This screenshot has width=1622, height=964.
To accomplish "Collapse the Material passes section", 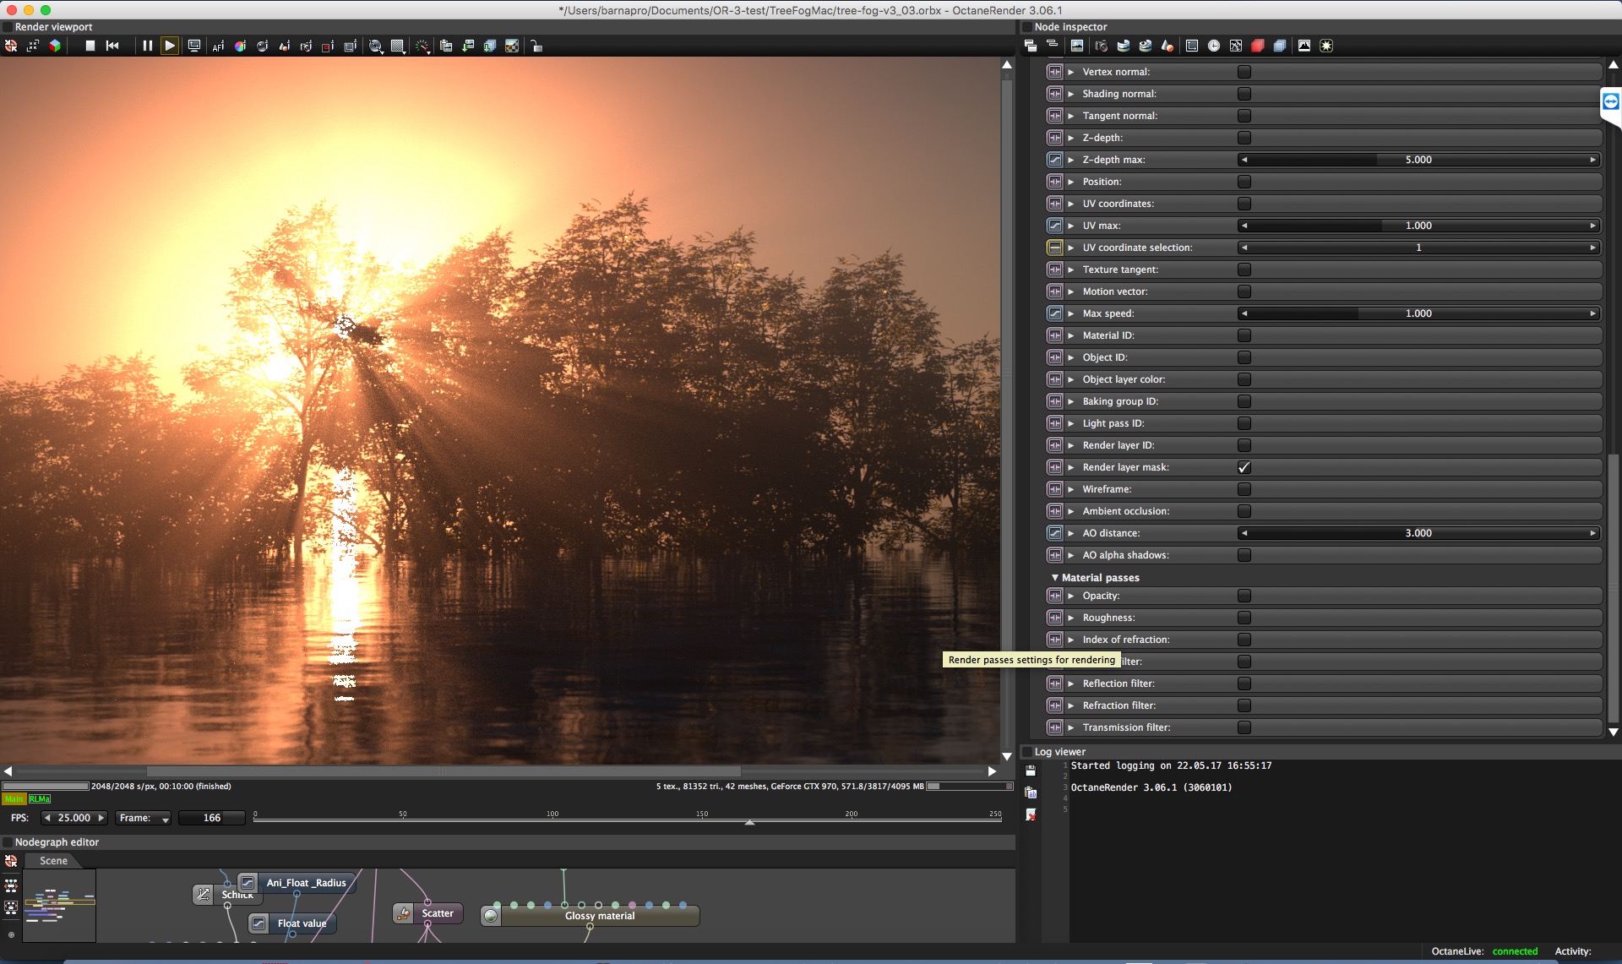I will 1055,577.
